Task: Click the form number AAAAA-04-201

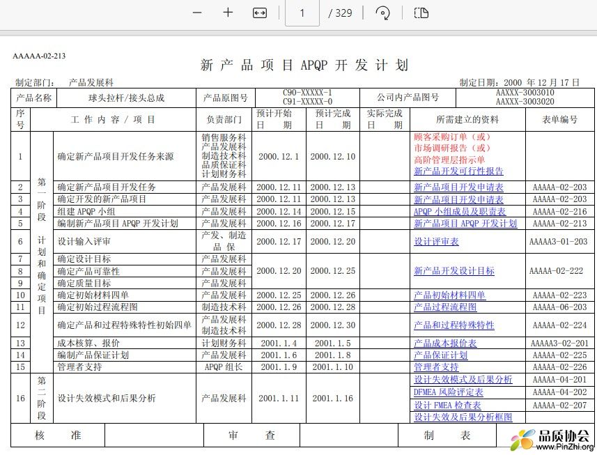Action: (x=559, y=379)
